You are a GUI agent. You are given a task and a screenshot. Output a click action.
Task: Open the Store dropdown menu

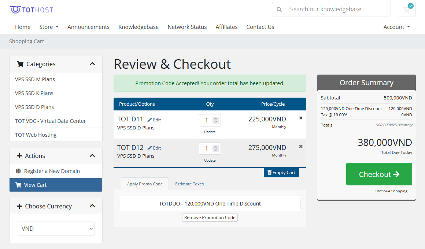49,27
